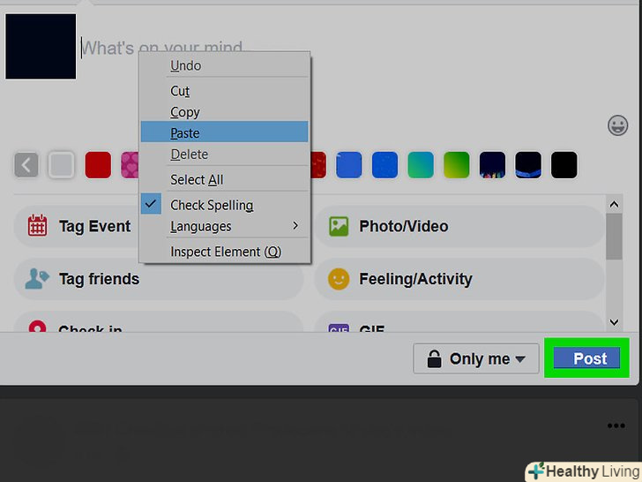
Task: Pick the red background color swatch
Action: point(98,164)
